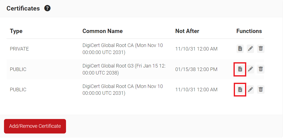This screenshot has width=283, height=138.
Task: Click the Certificates panel title
Action: coord(23,8)
